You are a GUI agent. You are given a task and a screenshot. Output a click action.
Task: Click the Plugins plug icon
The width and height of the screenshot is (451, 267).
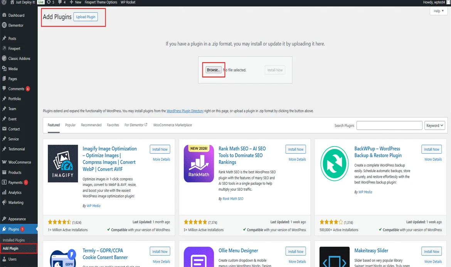[4, 229]
